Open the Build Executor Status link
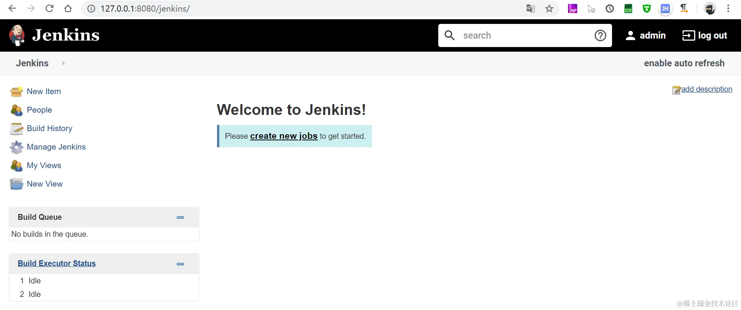Viewport: 741px width, 310px height. click(57, 263)
